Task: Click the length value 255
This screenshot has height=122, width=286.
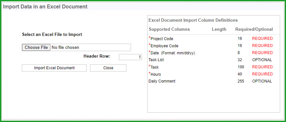Action: point(241,81)
